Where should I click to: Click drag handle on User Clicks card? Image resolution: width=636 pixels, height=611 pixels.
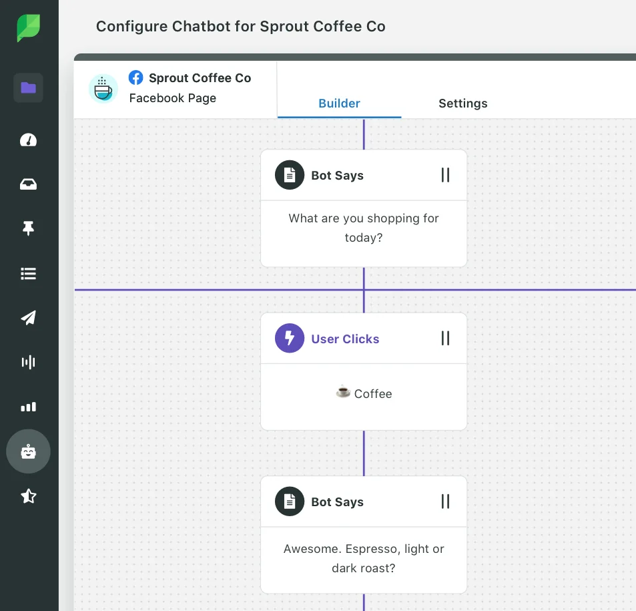[445, 339]
